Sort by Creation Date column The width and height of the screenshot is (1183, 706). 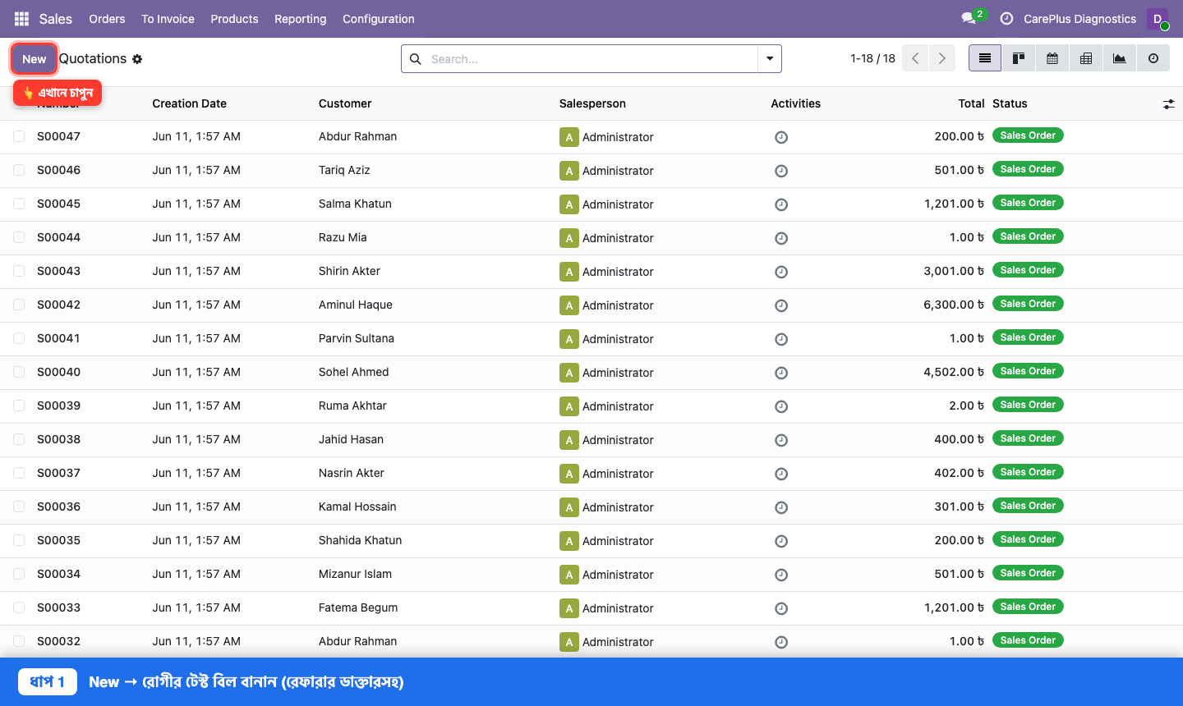(x=189, y=103)
